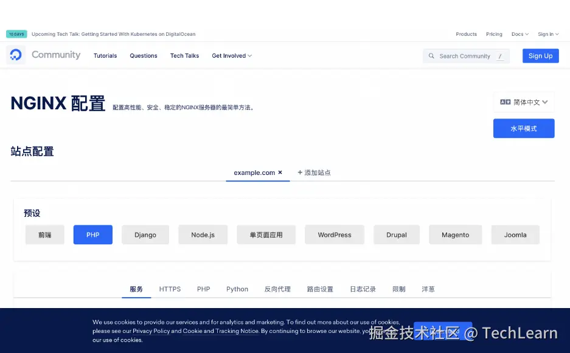Screen dimensions: 570x353
Task: Pick the WordPress preset
Action: pyautogui.click(x=335, y=235)
